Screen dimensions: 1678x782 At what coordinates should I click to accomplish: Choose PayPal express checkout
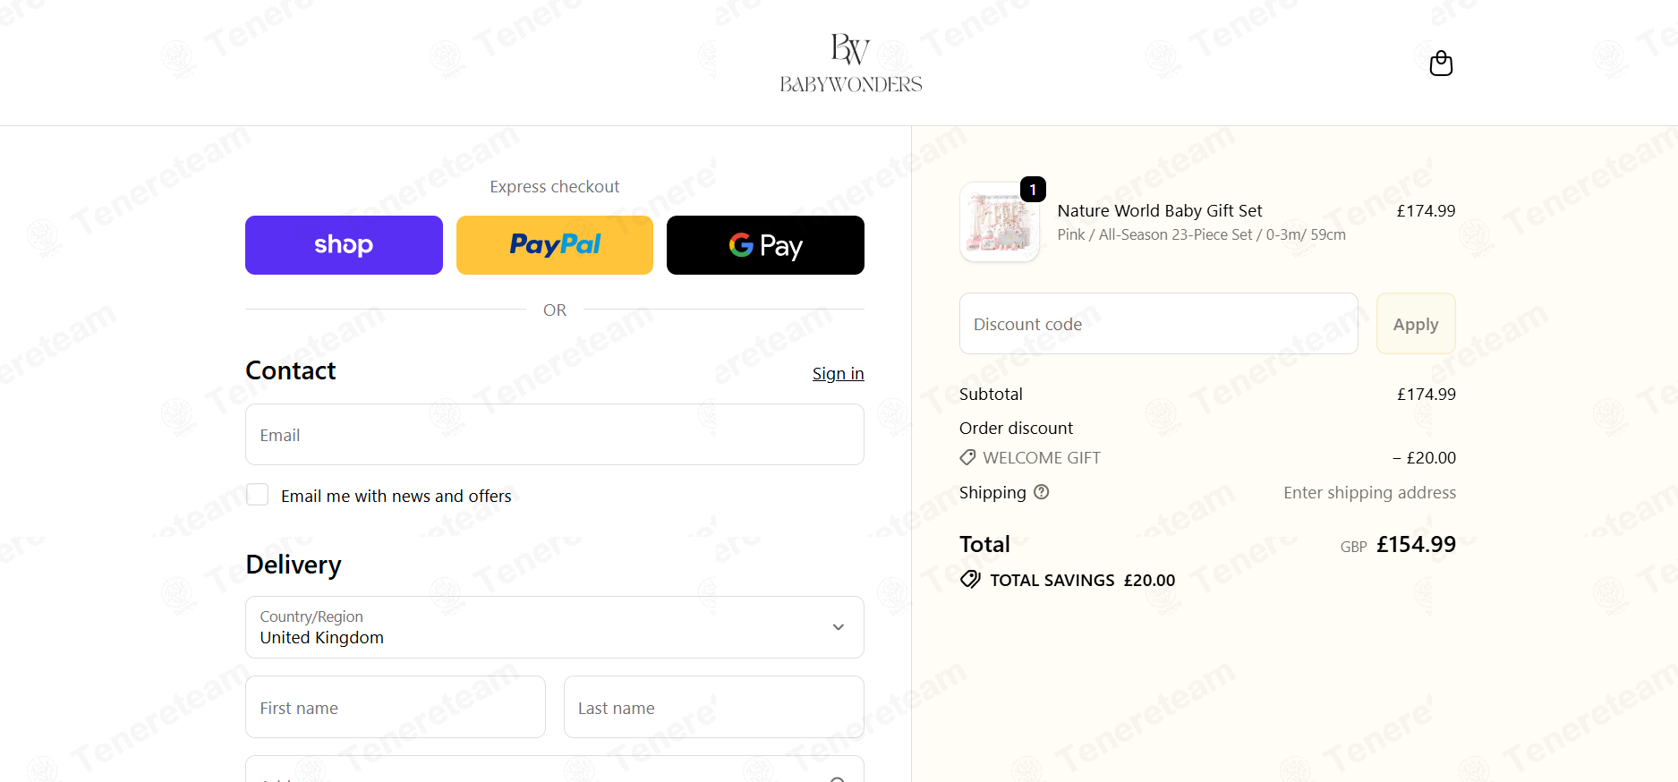pyautogui.click(x=555, y=245)
